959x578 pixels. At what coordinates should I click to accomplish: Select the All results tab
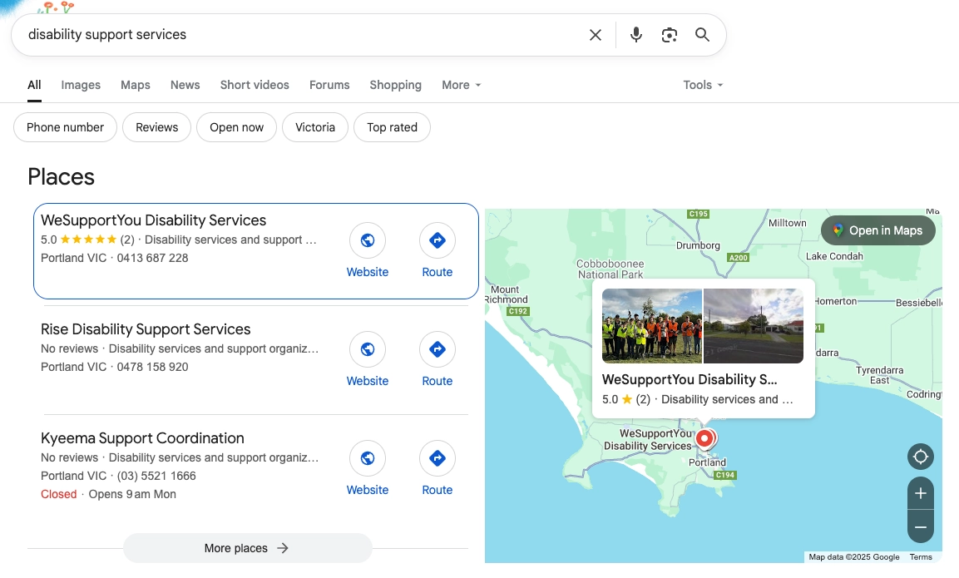(34, 85)
